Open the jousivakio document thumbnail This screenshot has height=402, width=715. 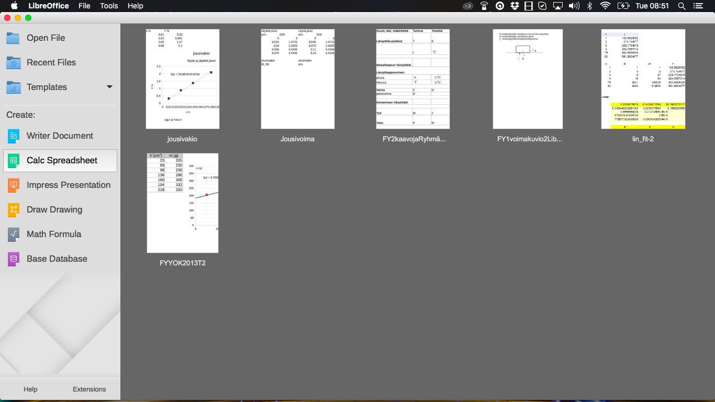(x=183, y=79)
